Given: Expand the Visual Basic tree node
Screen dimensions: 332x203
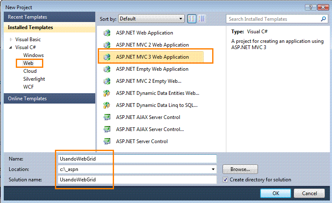Looking at the screenshot, I should pyautogui.click(x=11, y=40).
